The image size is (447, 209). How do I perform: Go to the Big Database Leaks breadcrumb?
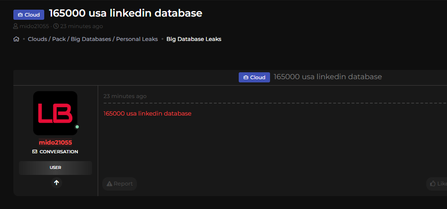pos(194,39)
